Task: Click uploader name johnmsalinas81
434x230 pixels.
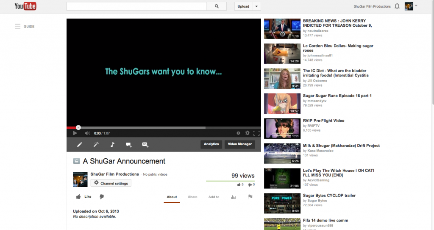Action: click(320, 56)
